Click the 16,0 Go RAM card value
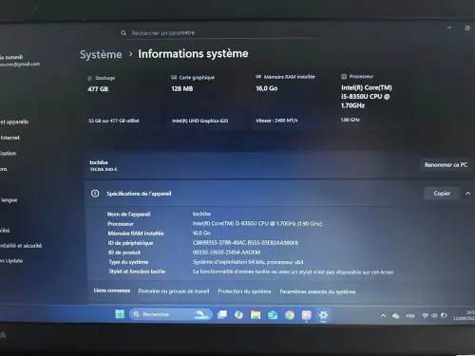Image resolution: width=475 pixels, height=356 pixels. pyautogui.click(x=267, y=88)
